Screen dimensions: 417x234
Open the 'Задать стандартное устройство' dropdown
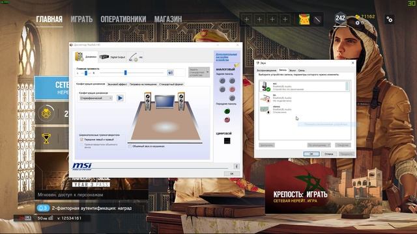(199, 72)
